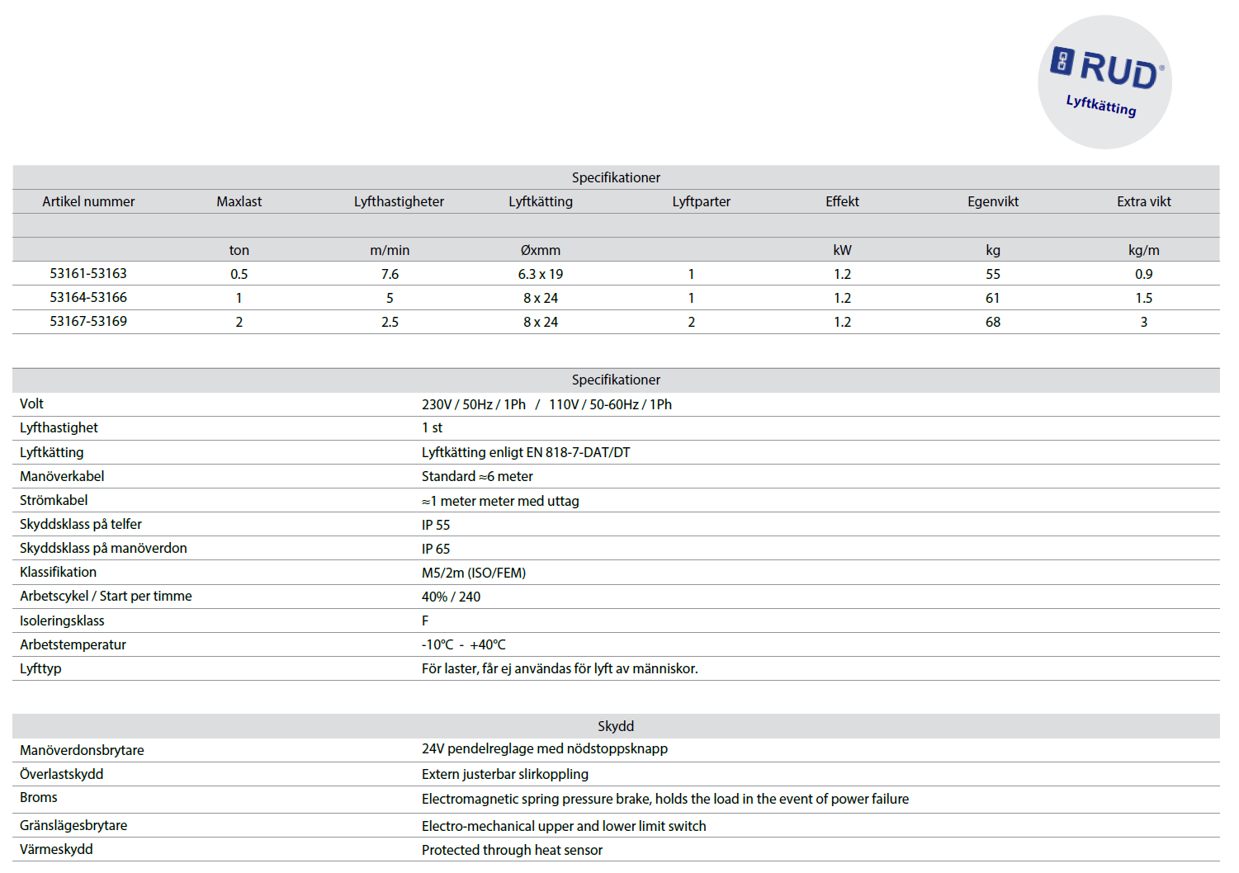Select the 'Broms' row label
This screenshot has width=1239, height=873.
(x=39, y=797)
